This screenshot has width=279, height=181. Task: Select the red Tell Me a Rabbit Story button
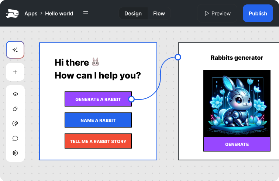coord(98,141)
